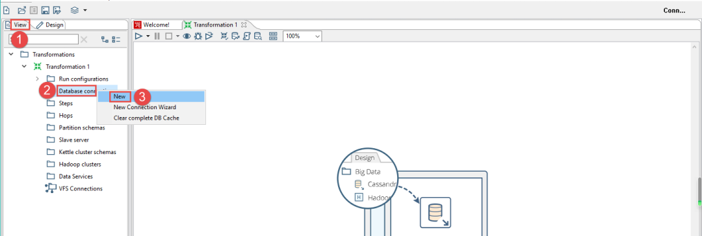Run the transformation with play icon

click(x=139, y=36)
